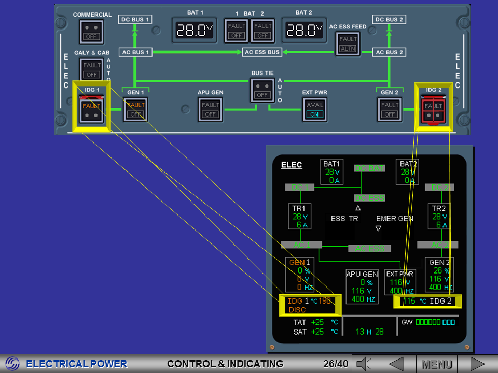Image resolution: width=498 pixels, height=373 pixels.
Task: Open the MENU option in bottom bar
Action: click(x=437, y=363)
